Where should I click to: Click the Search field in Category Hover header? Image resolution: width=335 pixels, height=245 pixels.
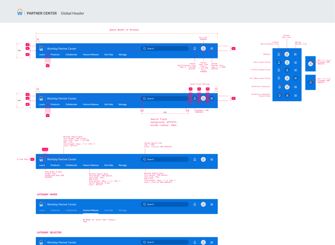(x=165, y=204)
